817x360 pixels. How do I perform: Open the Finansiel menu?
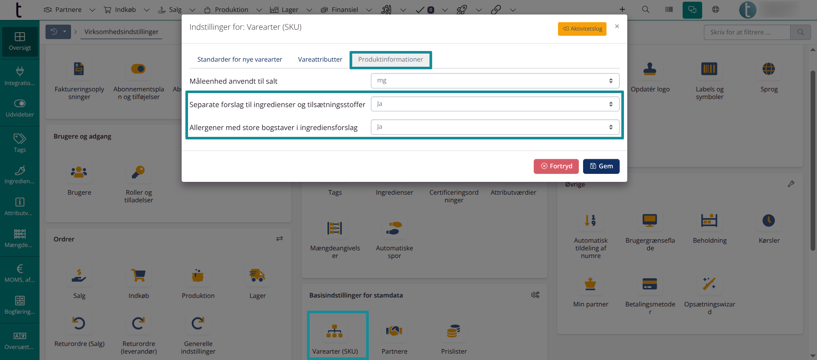[x=344, y=10]
